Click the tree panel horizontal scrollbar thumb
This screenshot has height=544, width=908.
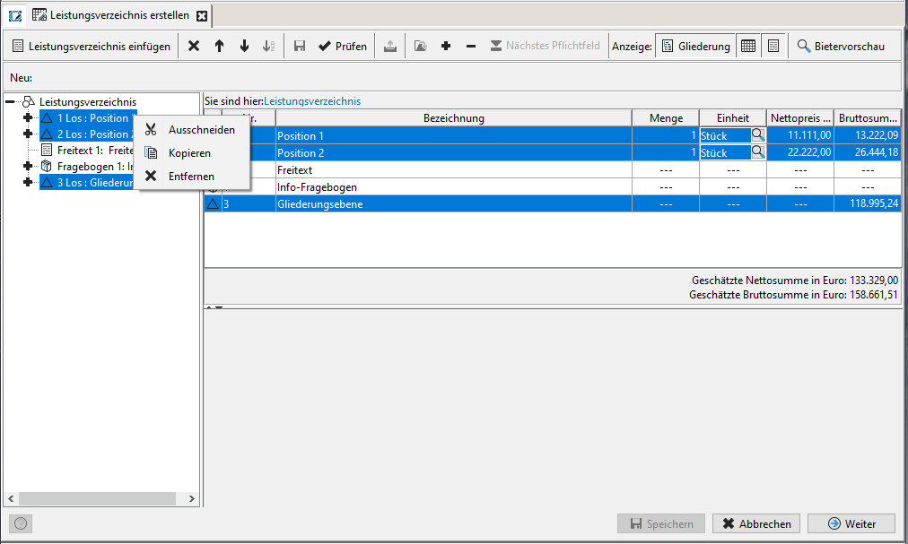(97, 498)
